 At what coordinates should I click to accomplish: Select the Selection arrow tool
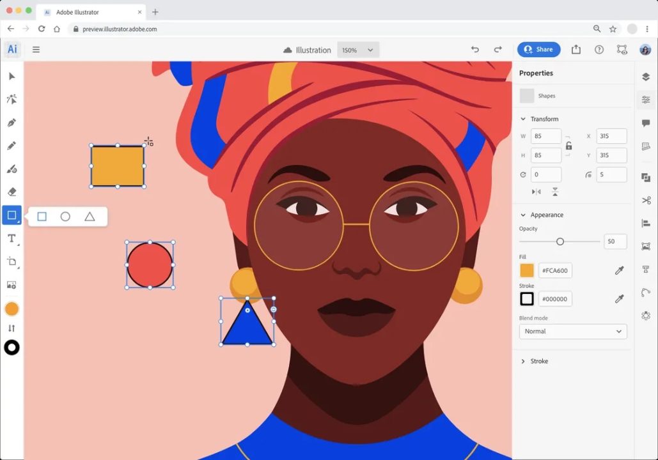(x=12, y=76)
